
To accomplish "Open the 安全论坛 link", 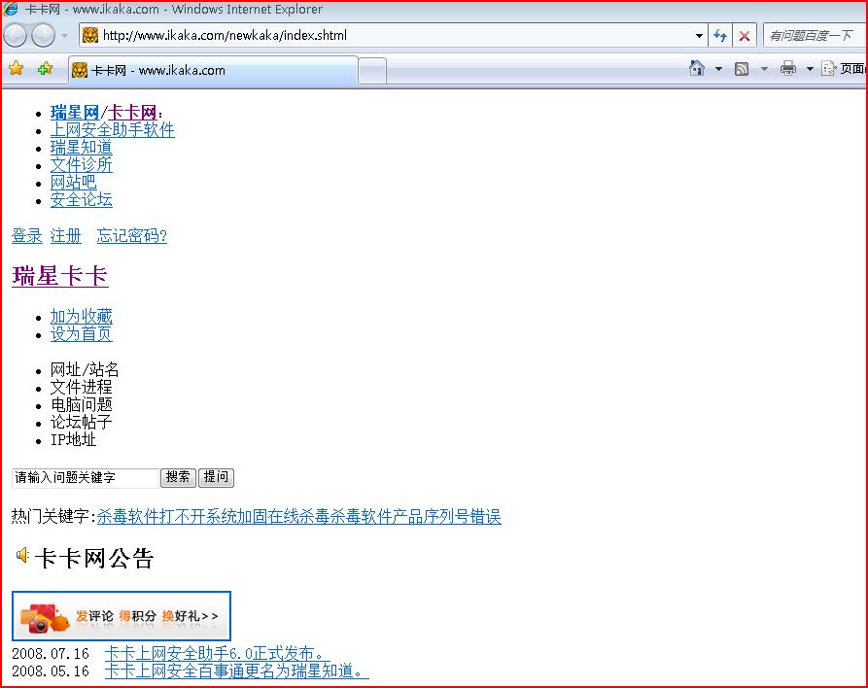I will click(x=82, y=200).
